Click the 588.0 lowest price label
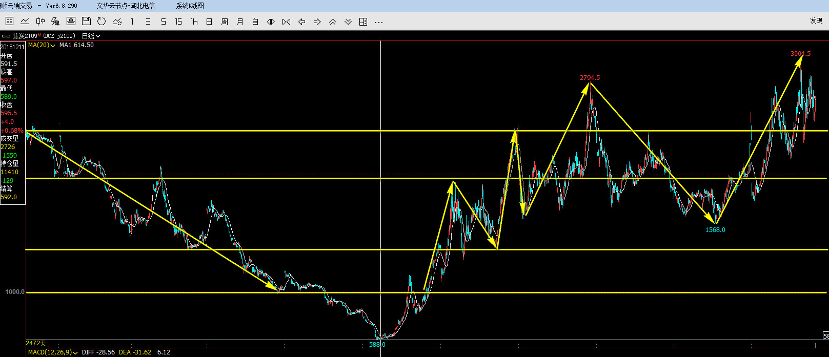This screenshot has width=829, height=357. click(377, 345)
